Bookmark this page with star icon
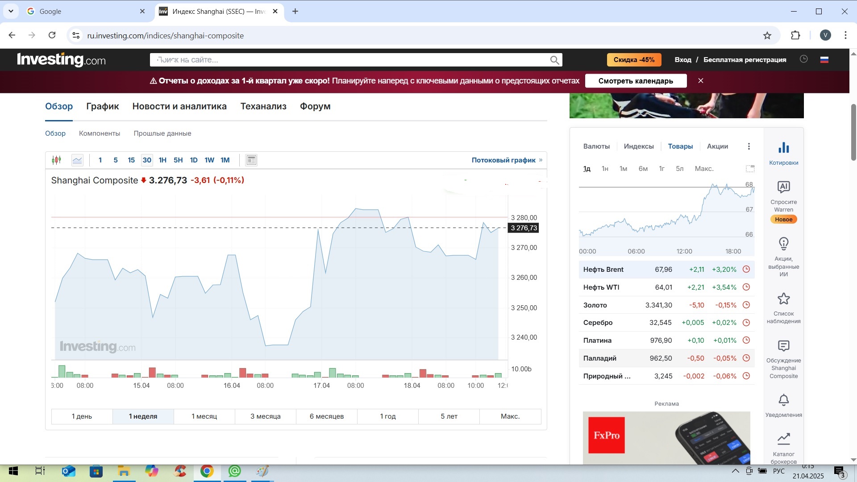The width and height of the screenshot is (857, 482). click(767, 35)
